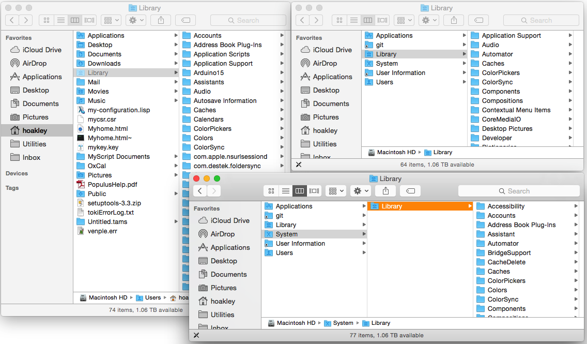Select the Arduino15 folder

(208, 73)
